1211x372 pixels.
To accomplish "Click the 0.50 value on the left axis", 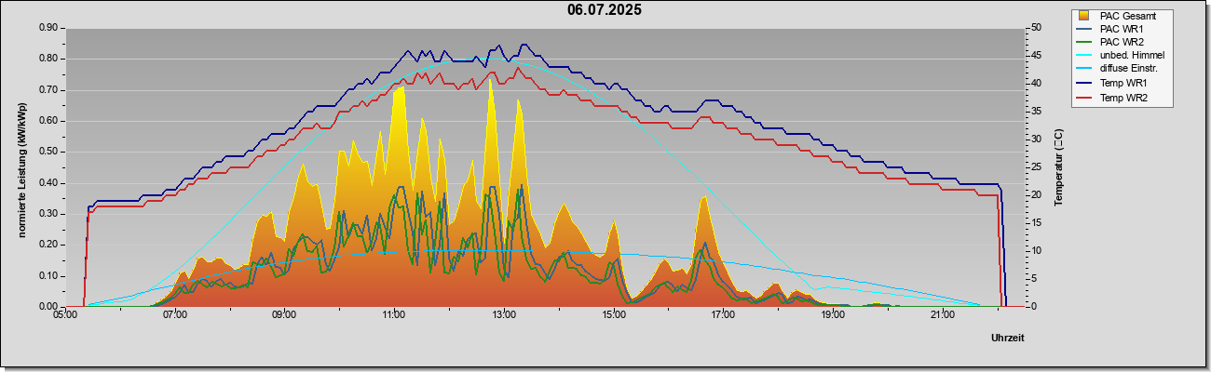I will pyautogui.click(x=48, y=152).
